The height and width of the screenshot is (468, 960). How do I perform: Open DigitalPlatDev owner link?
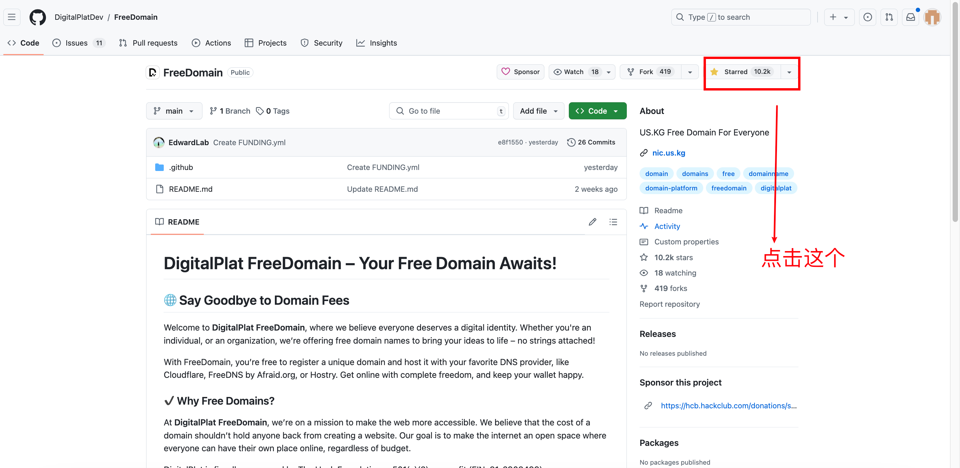[x=79, y=17]
